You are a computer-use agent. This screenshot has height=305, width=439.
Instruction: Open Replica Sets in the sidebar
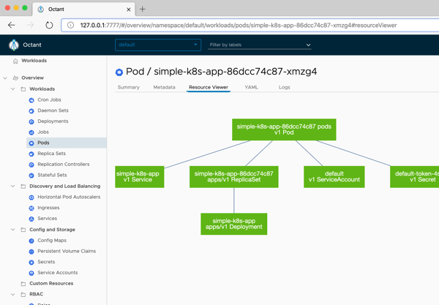point(51,154)
